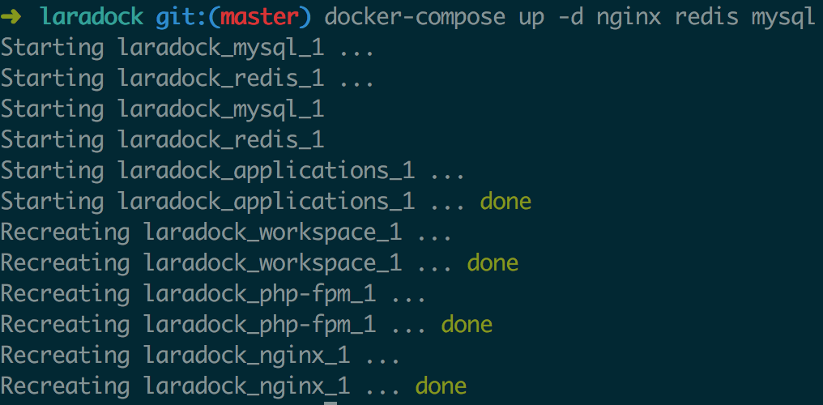Click the word redis in the command line
The image size is (823, 405).
coord(706,18)
